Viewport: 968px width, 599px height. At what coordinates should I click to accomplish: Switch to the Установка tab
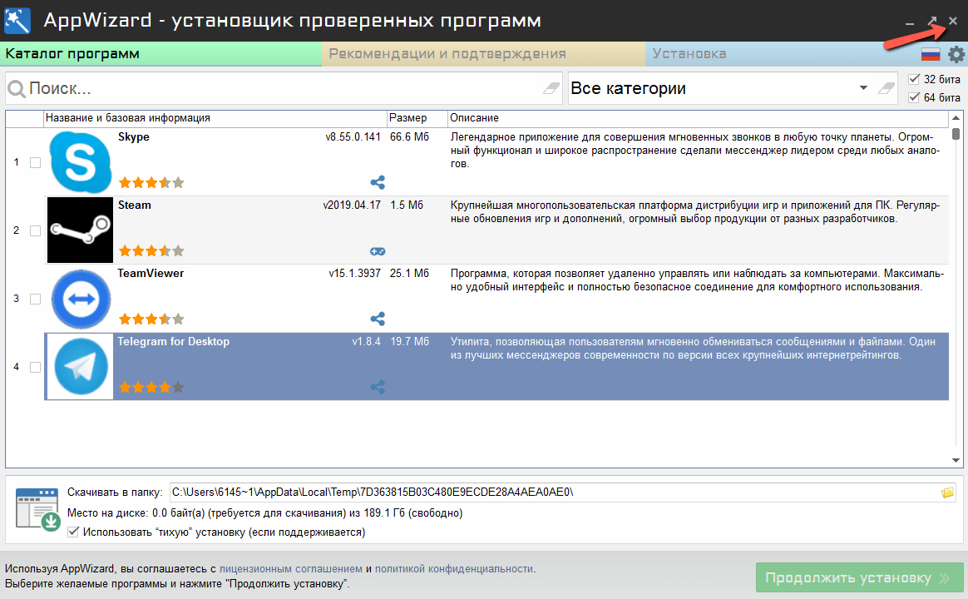(x=689, y=54)
